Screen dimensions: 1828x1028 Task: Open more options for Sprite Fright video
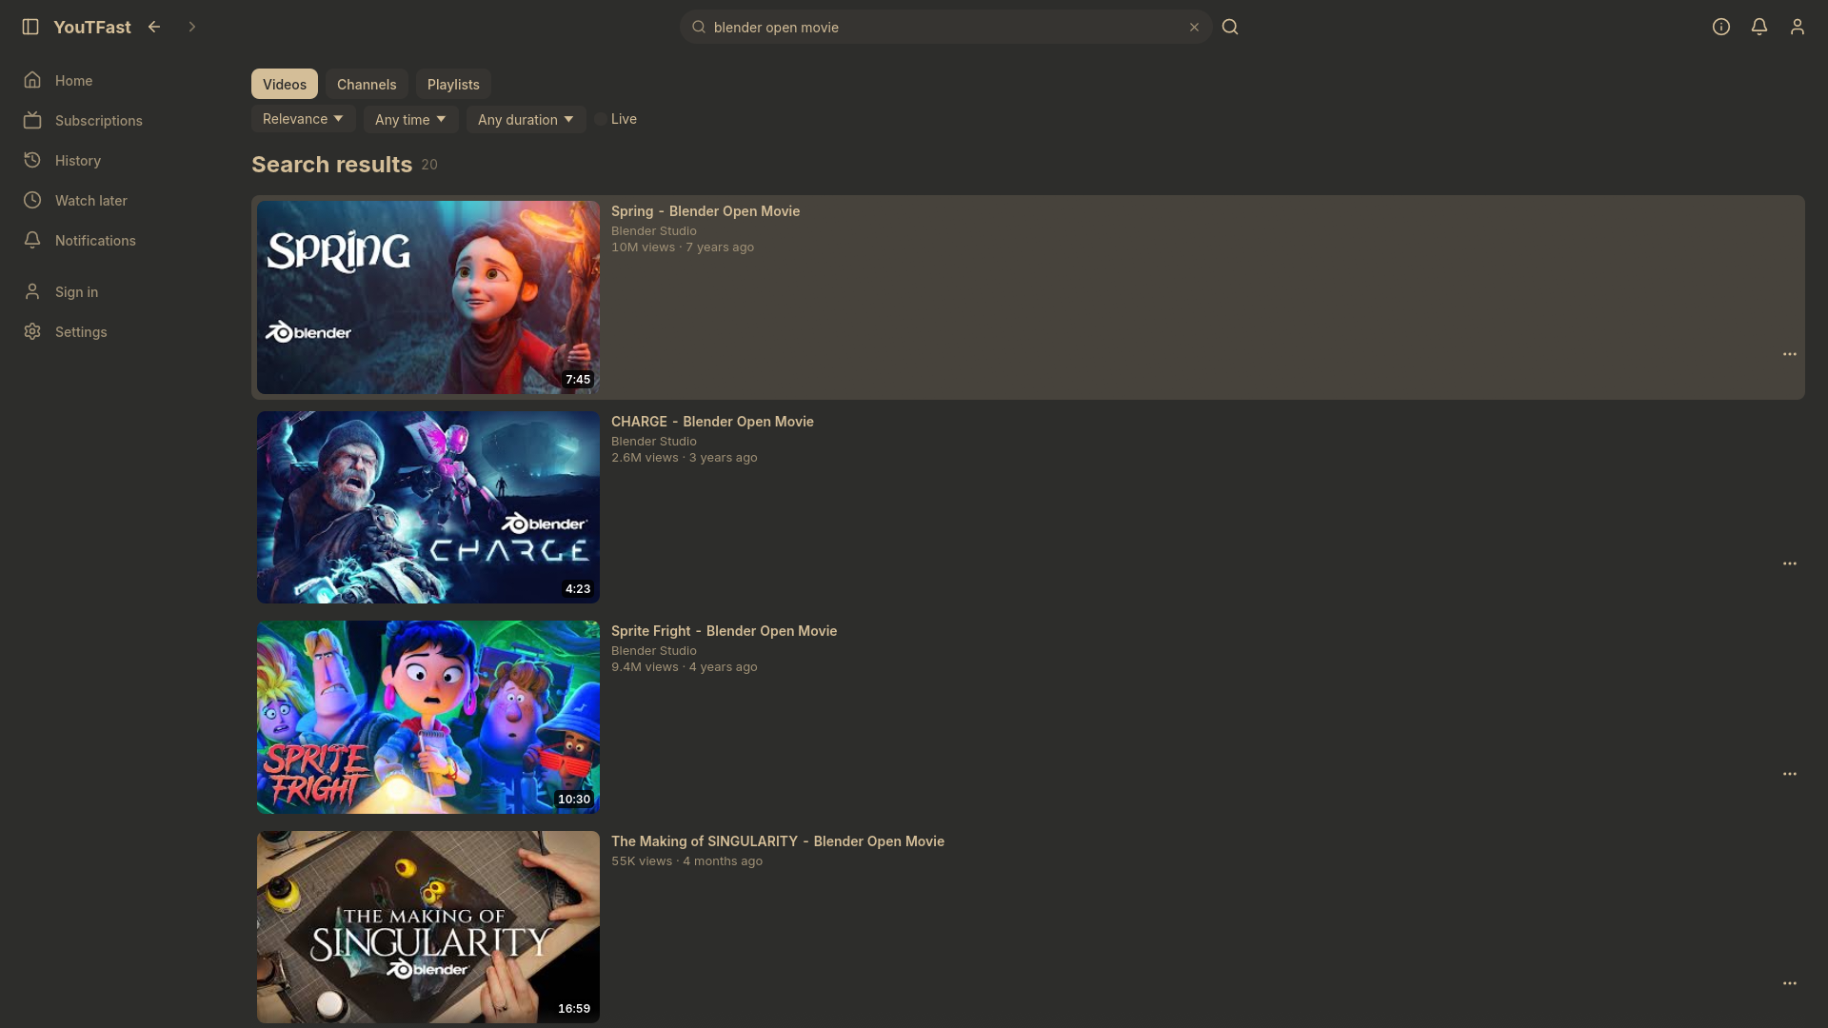(1790, 774)
